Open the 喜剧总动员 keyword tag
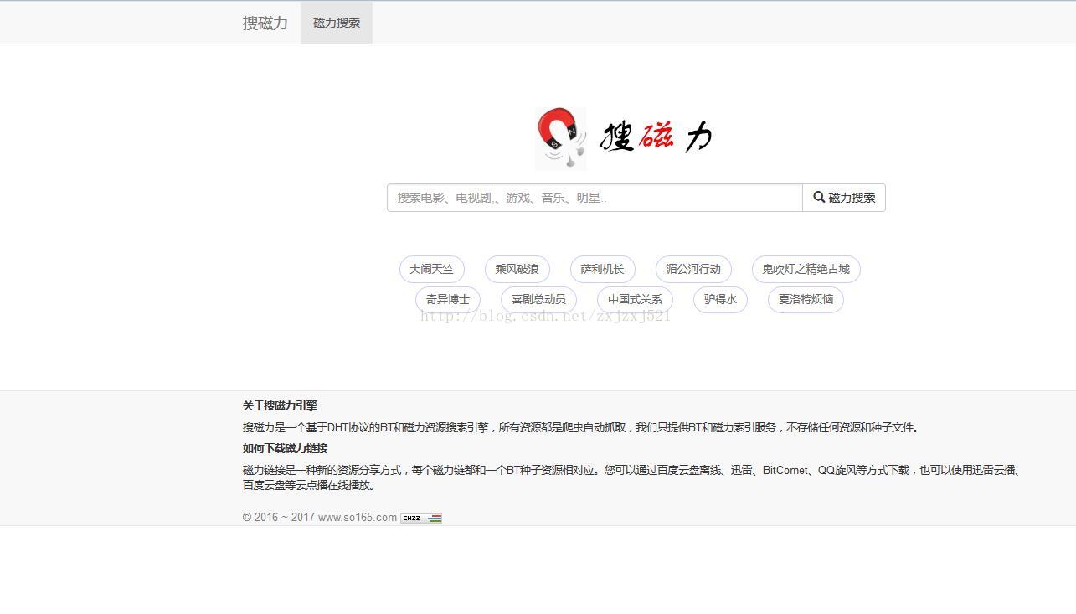 538,299
